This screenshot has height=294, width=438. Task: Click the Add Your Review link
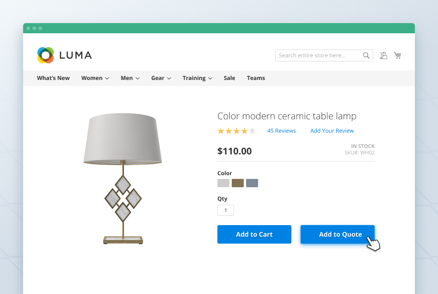[332, 131]
